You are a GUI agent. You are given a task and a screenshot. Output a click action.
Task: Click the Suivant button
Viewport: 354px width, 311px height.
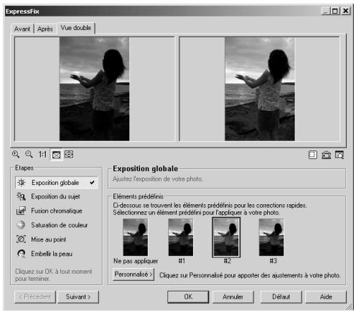tap(78, 297)
